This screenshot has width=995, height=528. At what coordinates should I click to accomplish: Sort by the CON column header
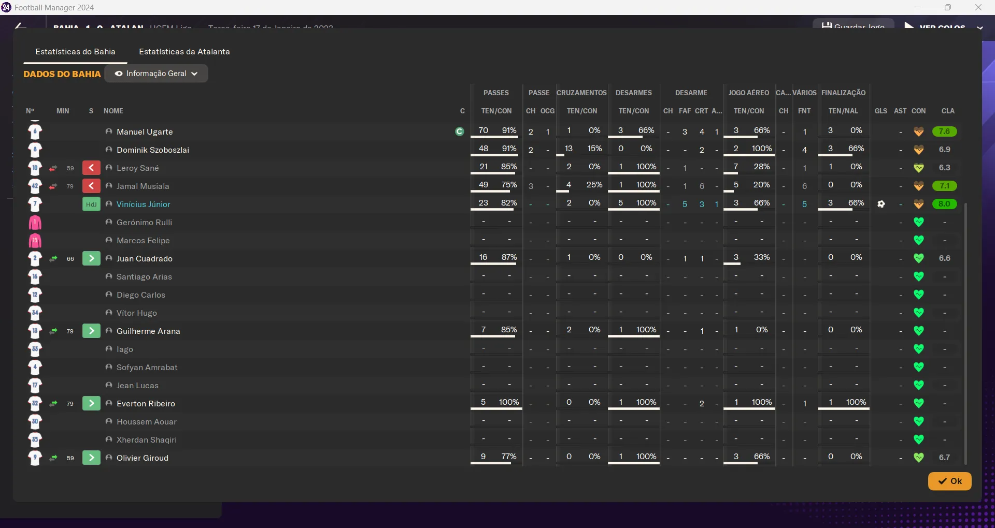point(918,111)
